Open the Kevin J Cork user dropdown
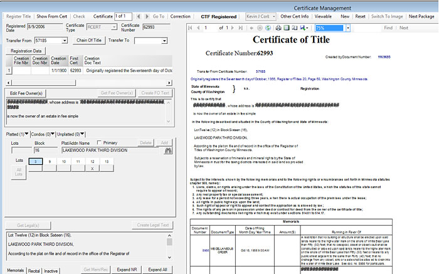 (273, 16)
